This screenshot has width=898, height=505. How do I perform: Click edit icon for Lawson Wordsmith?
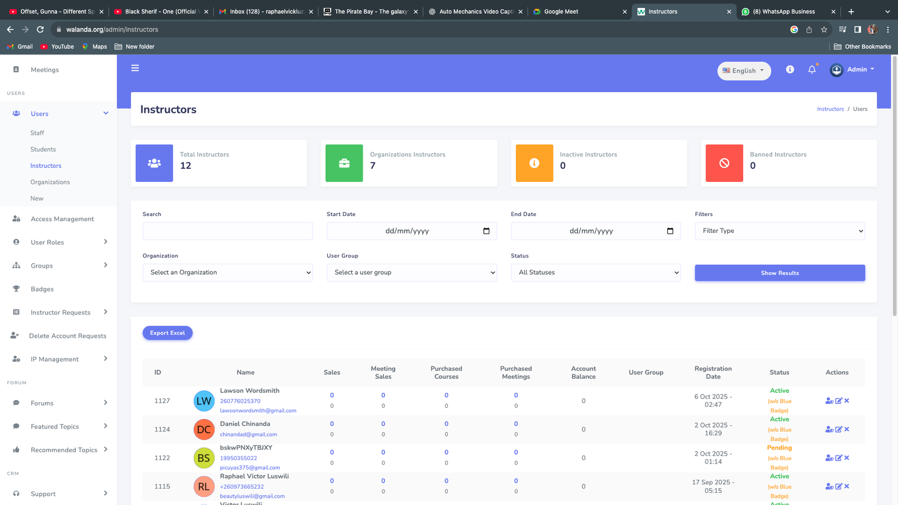tap(839, 401)
